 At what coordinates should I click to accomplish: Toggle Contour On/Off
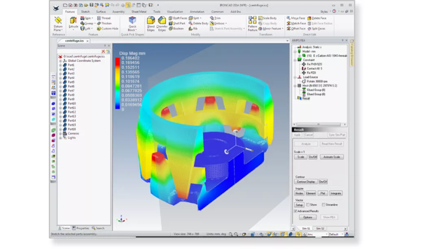point(323,182)
